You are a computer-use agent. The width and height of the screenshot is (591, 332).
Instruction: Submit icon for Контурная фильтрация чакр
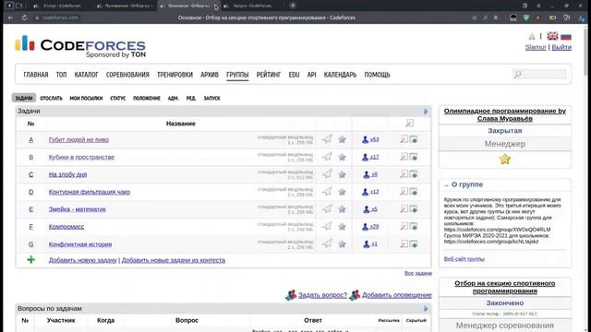pyautogui.click(x=327, y=191)
